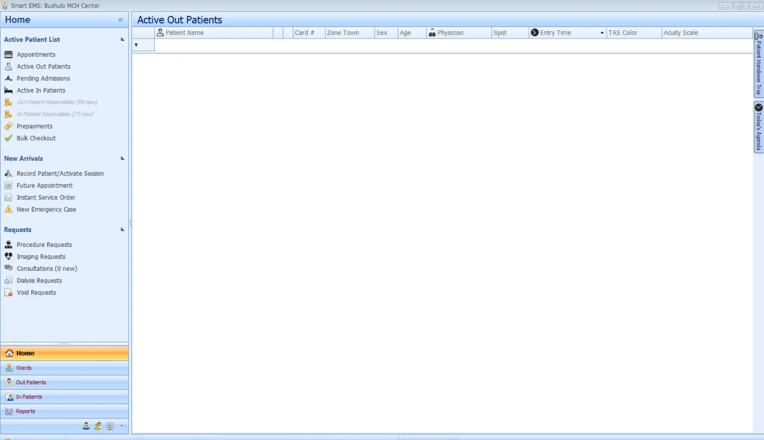Image resolution: width=764 pixels, height=440 pixels.
Task: Open Imaging Requests heart icon
Action: pos(8,256)
